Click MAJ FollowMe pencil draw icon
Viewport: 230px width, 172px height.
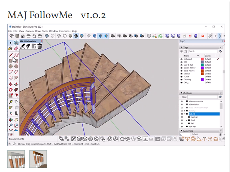(23, 46)
